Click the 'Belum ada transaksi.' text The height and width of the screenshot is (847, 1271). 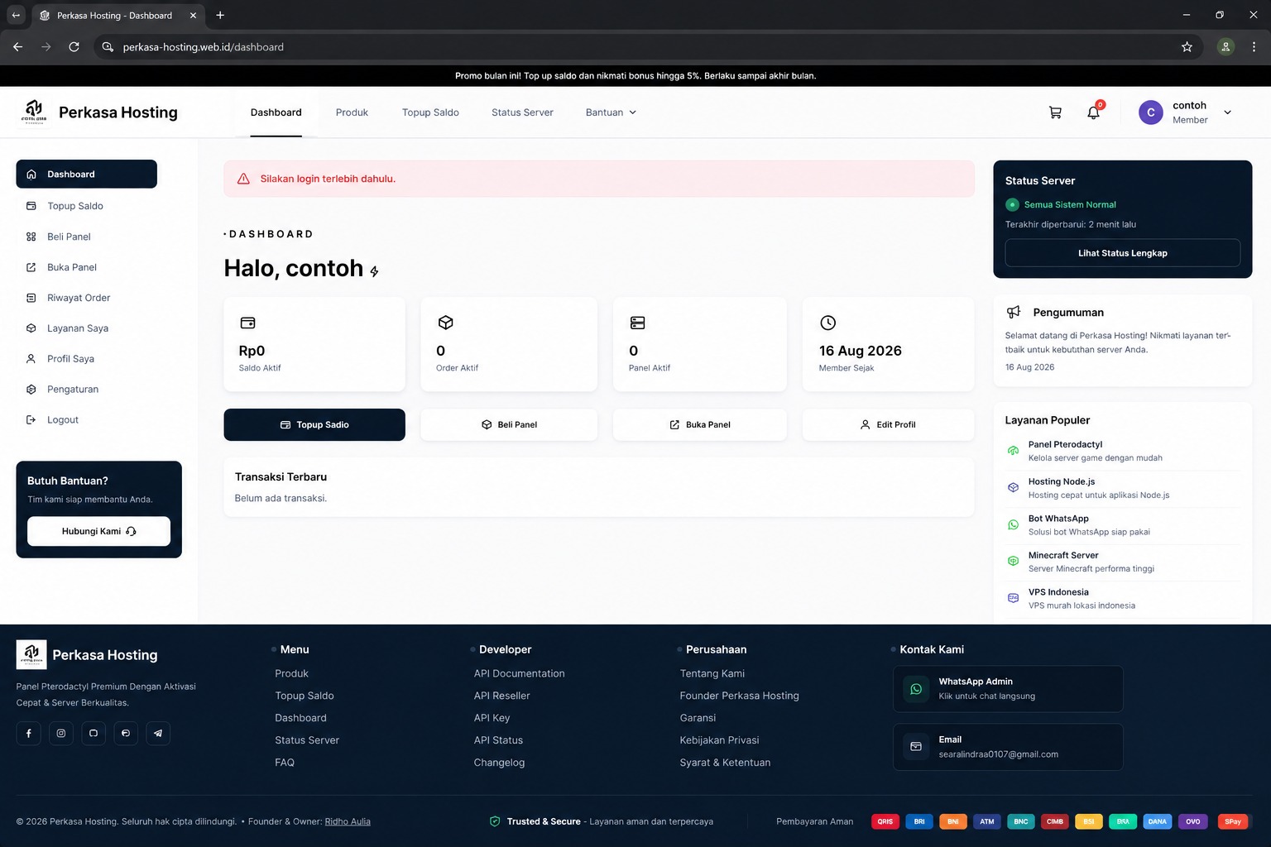281,498
